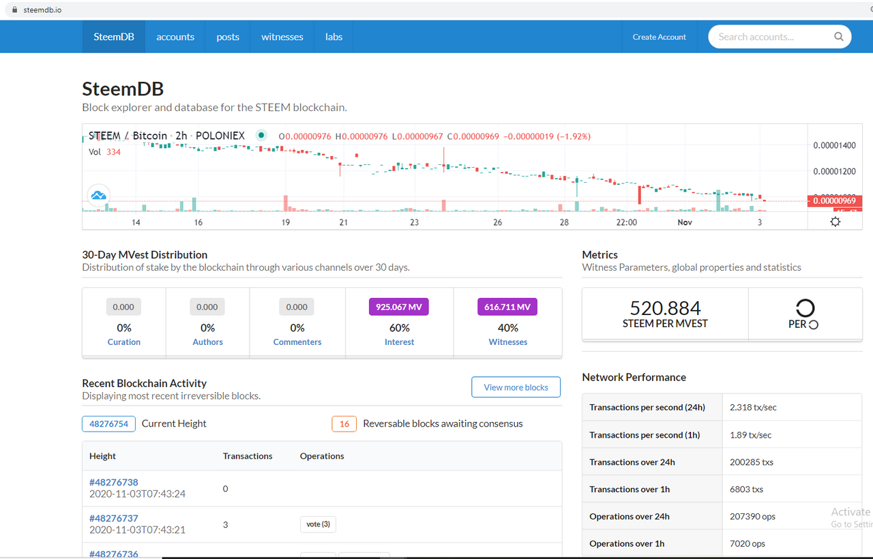Click the Transactions column header

[x=248, y=456]
